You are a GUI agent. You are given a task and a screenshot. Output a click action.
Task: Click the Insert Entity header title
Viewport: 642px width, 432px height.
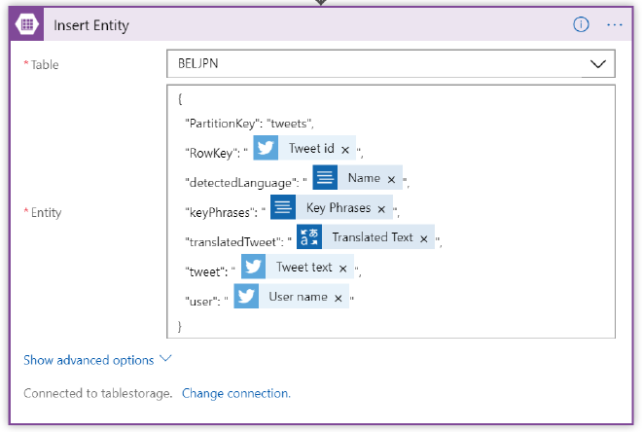91,25
